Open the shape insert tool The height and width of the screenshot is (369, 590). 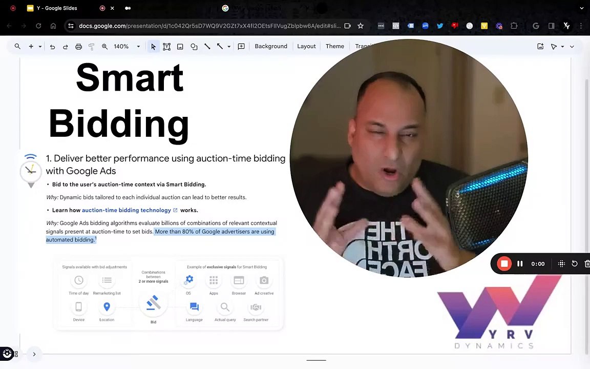tap(194, 46)
